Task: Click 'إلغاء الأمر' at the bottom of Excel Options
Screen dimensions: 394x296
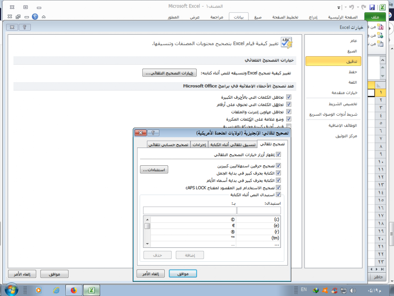Action: point(22,274)
